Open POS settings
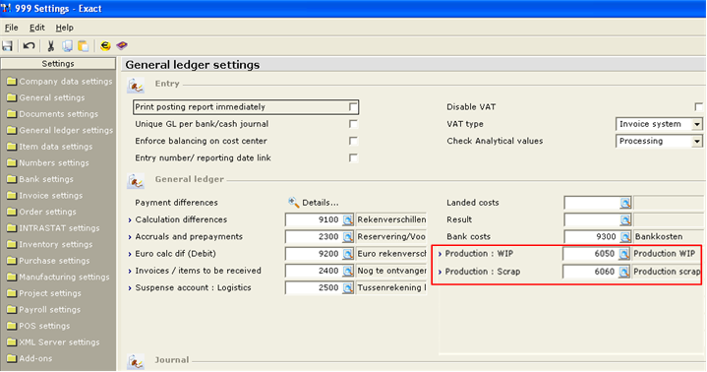Screen dimensions: 707x372 (38, 326)
